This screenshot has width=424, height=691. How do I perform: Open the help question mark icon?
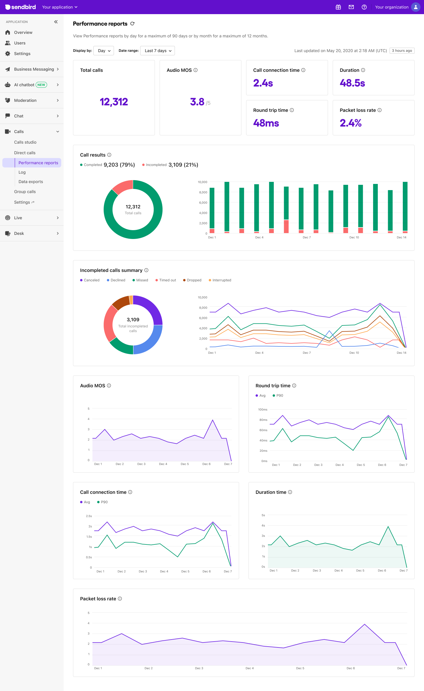364,7
